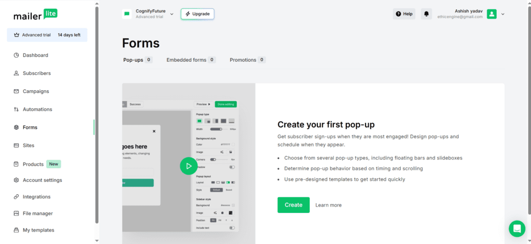Click the ethicengine@gmail.com email text
This screenshot has width=531, height=244.
[460, 17]
